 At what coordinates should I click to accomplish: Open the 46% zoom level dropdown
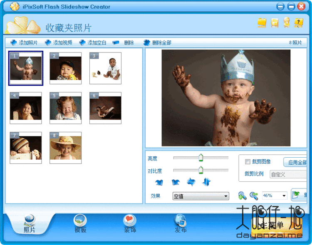click(275, 196)
